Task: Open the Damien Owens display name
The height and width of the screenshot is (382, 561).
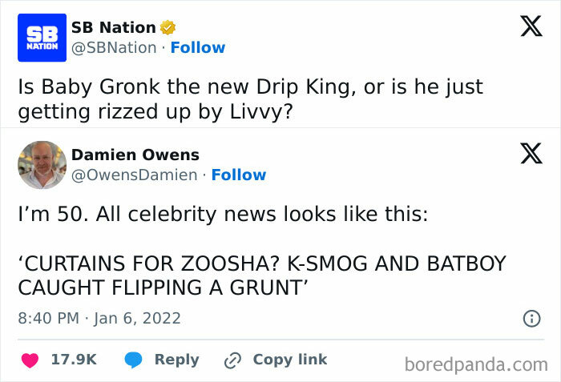Action: pos(135,155)
